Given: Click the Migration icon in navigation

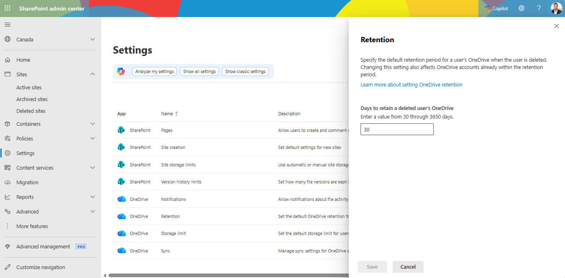Looking at the screenshot, I should pyautogui.click(x=7, y=182).
